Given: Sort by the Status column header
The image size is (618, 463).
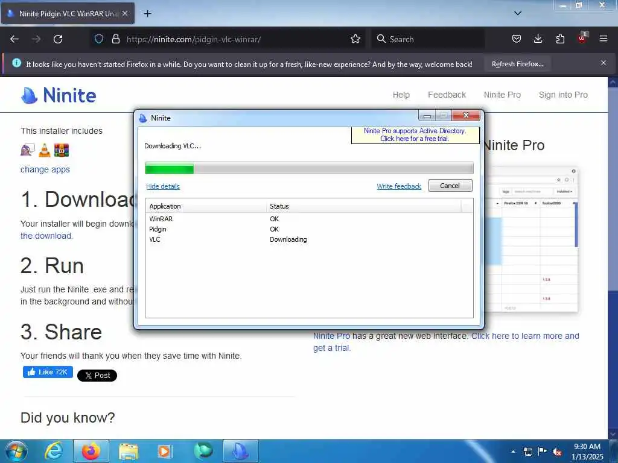Looking at the screenshot, I should [x=363, y=206].
